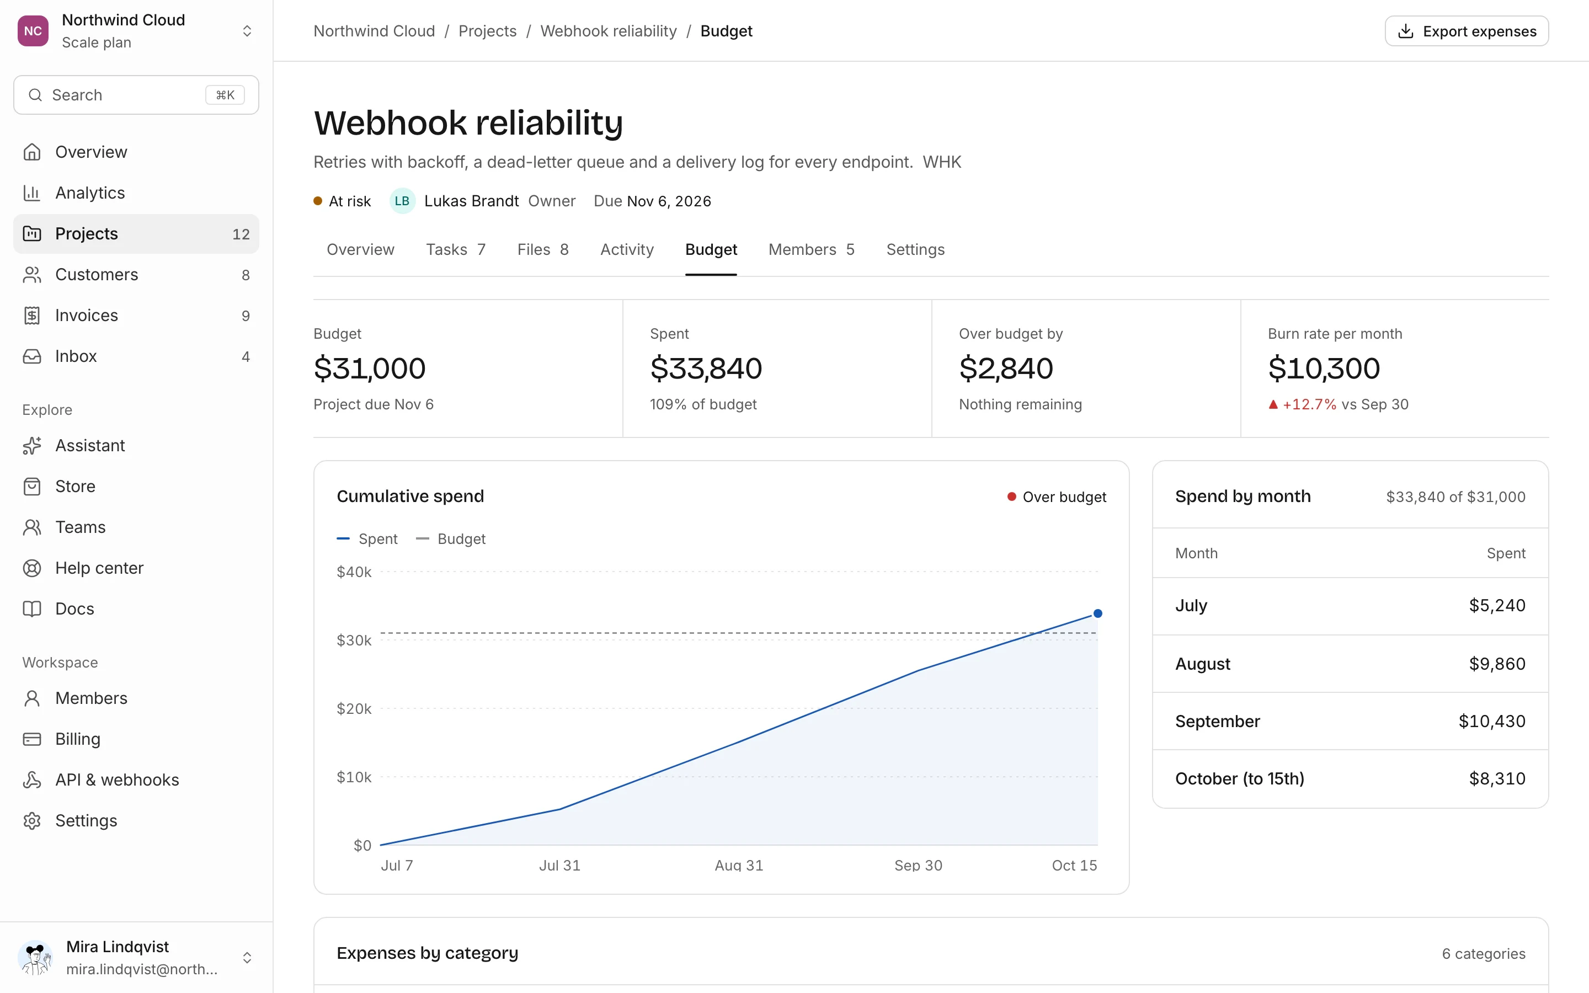1589x993 pixels.
Task: Select the Budget tab
Action: coord(711,249)
